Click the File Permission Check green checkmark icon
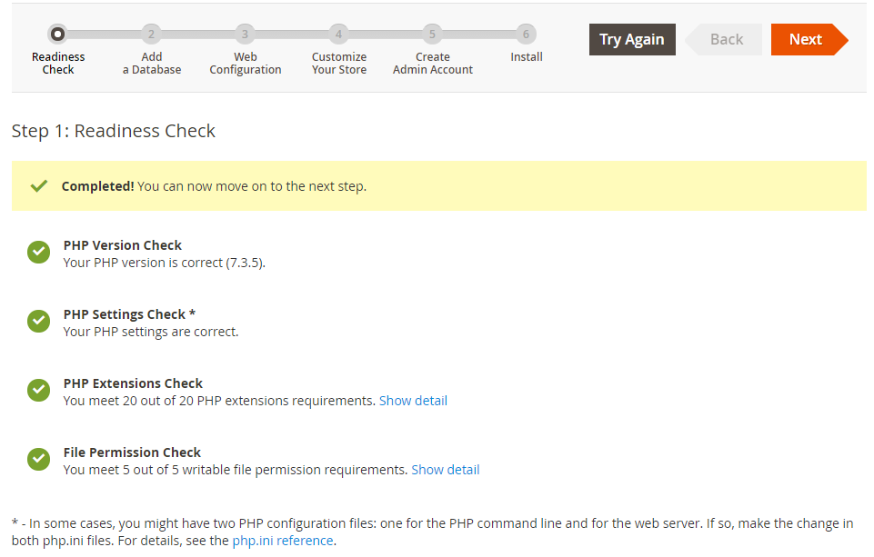 [38, 460]
